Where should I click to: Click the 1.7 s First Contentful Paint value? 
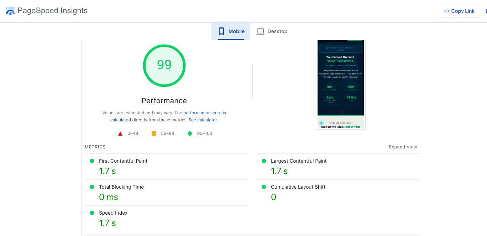pos(108,171)
